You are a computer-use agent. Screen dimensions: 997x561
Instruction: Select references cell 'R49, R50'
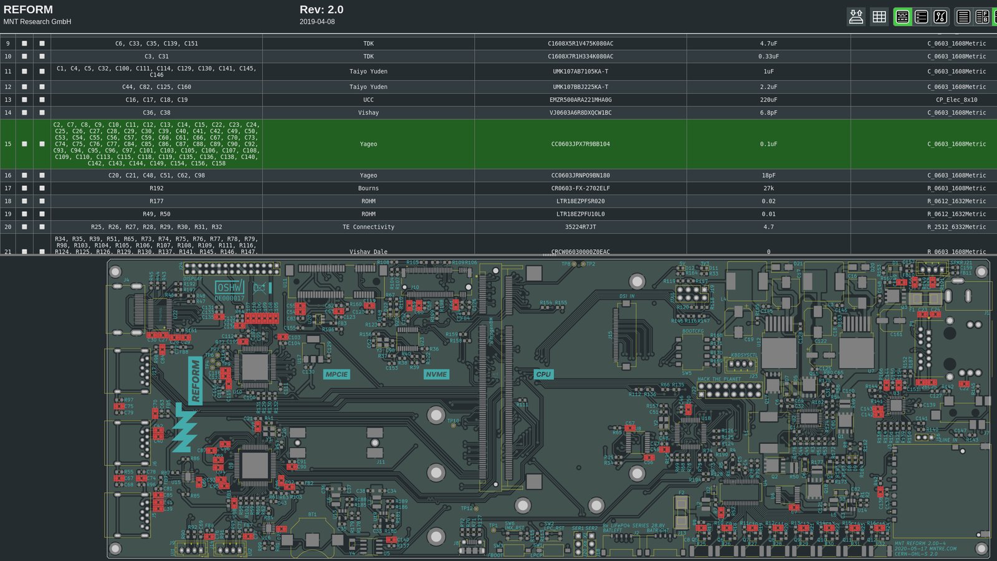click(x=156, y=214)
